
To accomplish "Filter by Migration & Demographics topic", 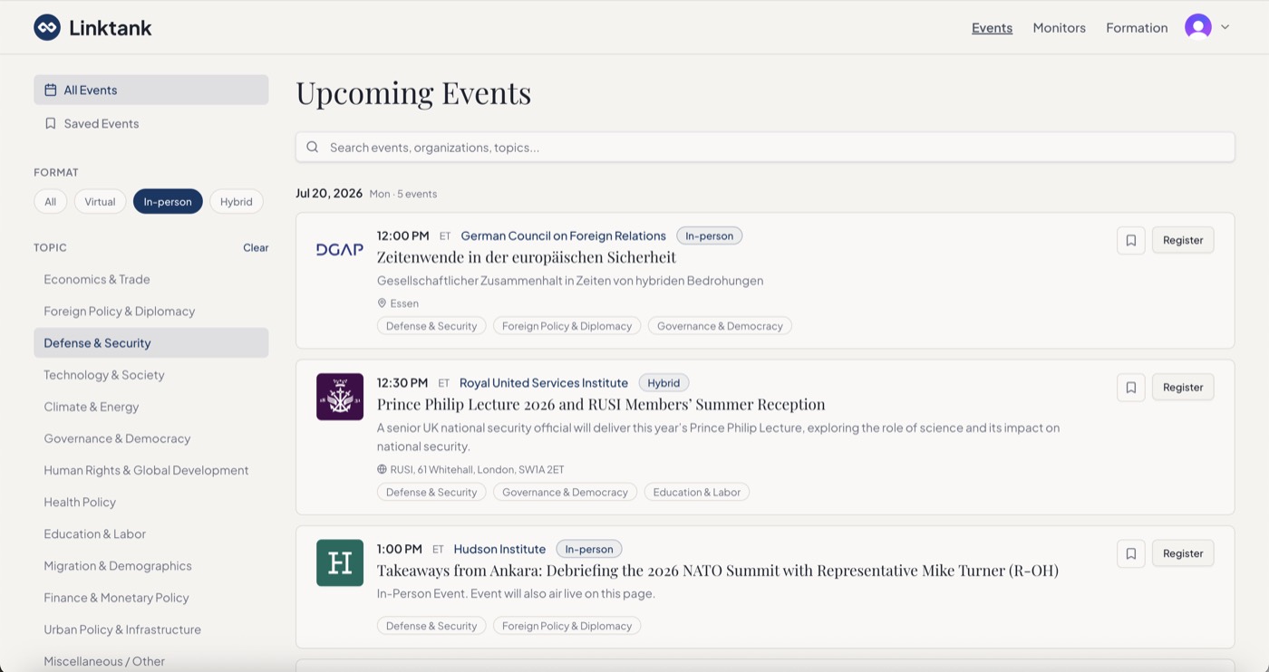I will (151, 565).
